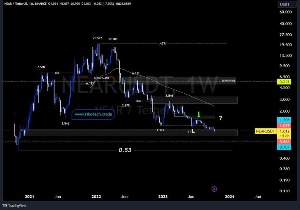Select the 1.037 red price label
The height and width of the screenshot is (210, 300).
point(284,125)
